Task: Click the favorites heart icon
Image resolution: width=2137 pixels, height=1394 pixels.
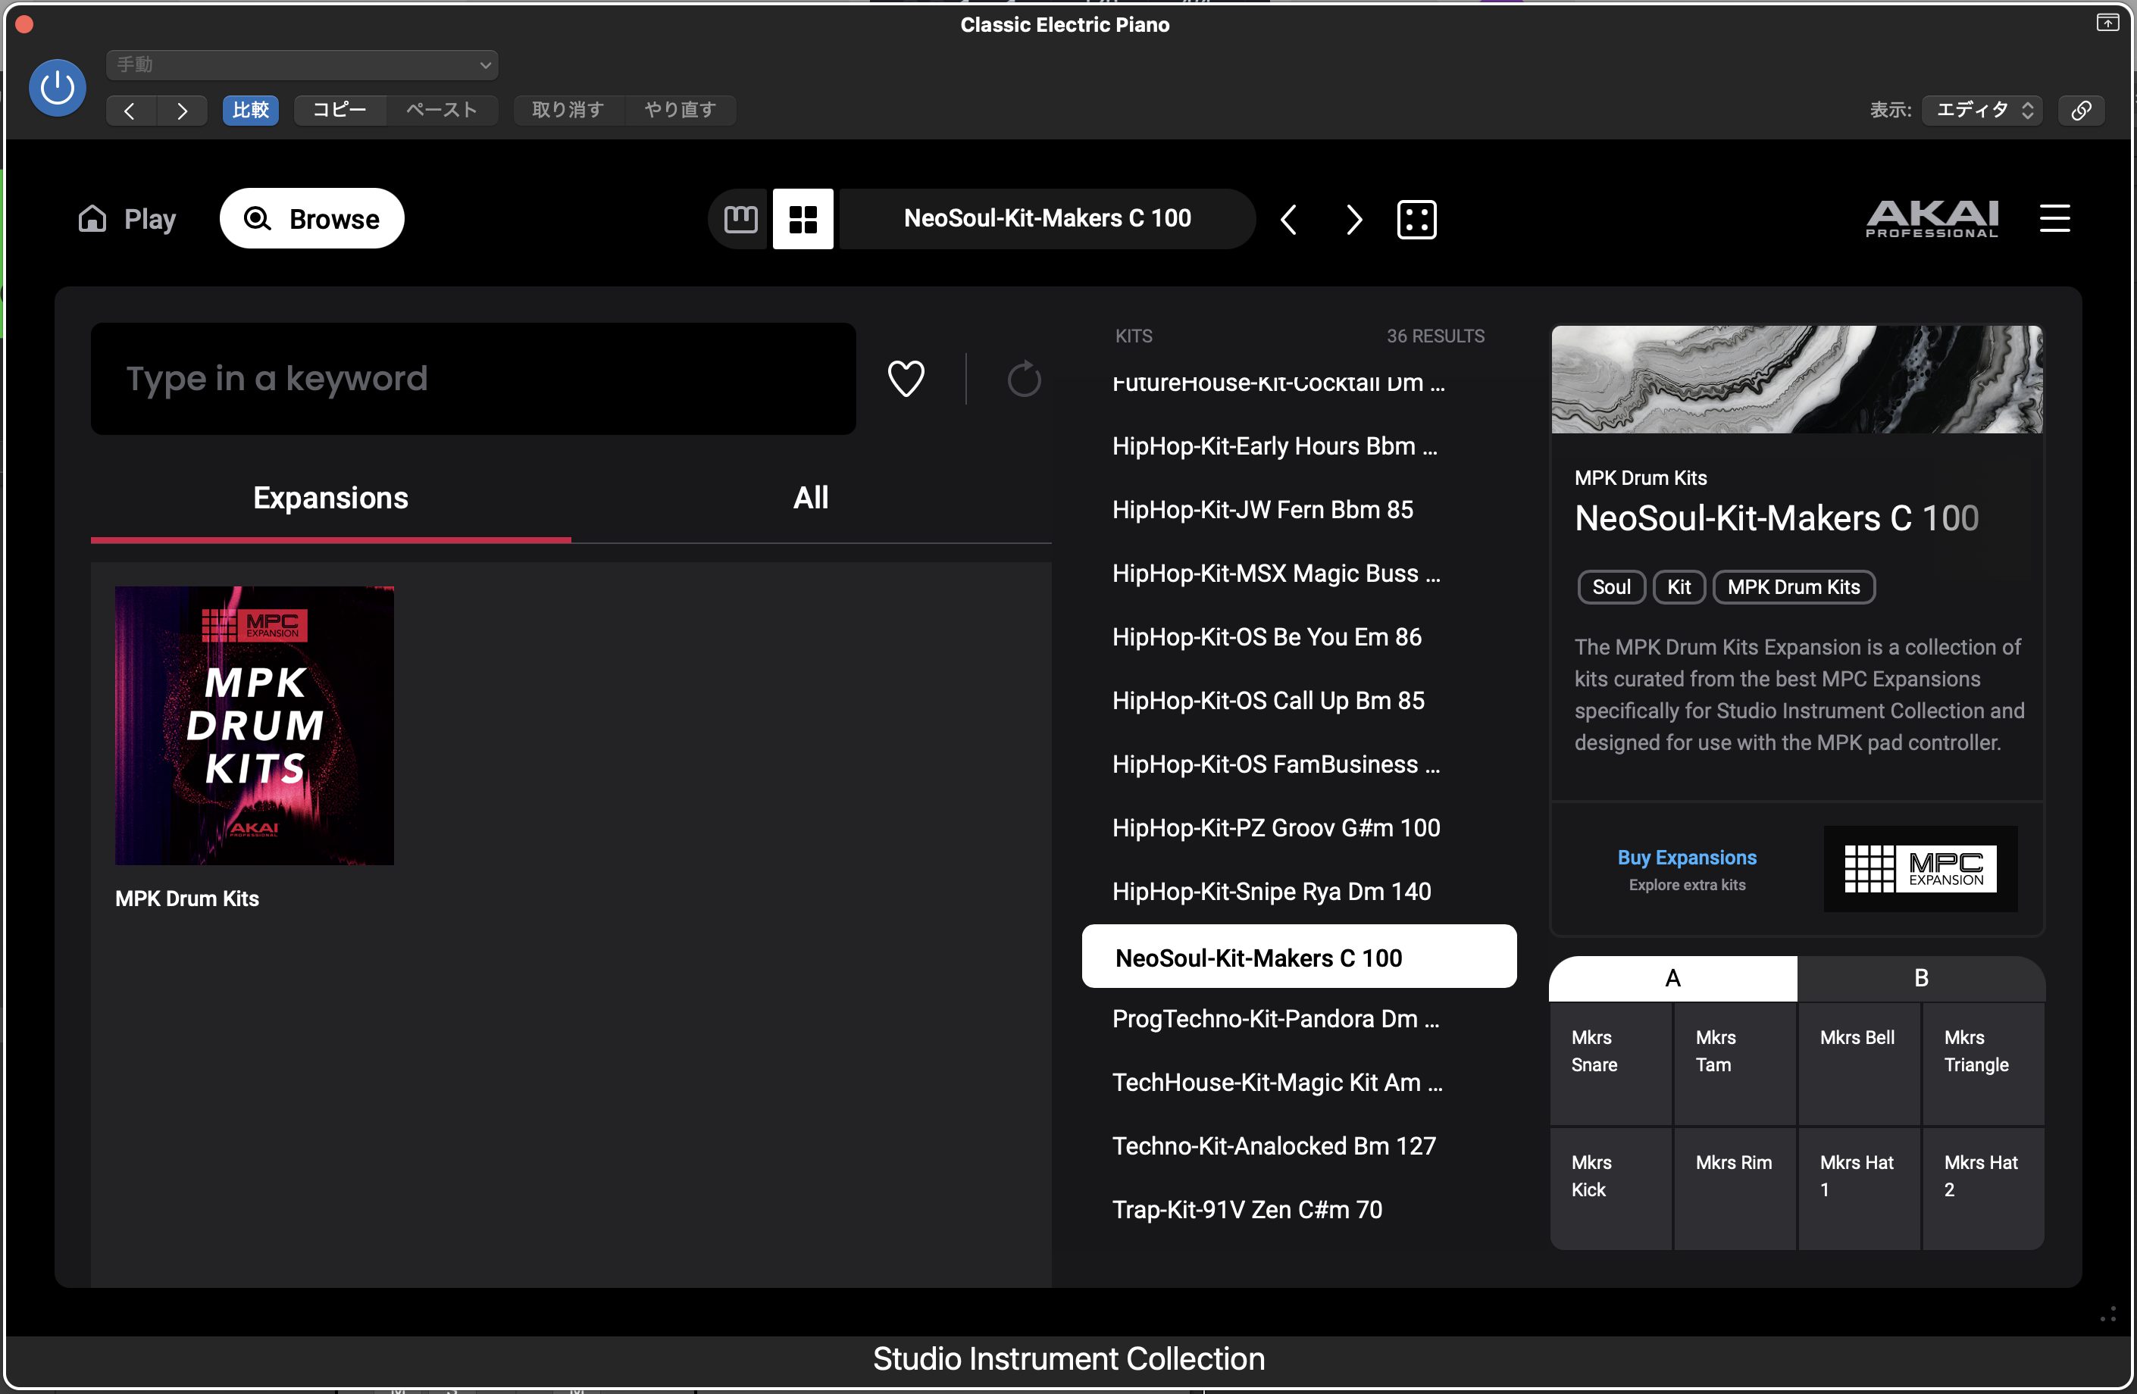Action: point(905,378)
